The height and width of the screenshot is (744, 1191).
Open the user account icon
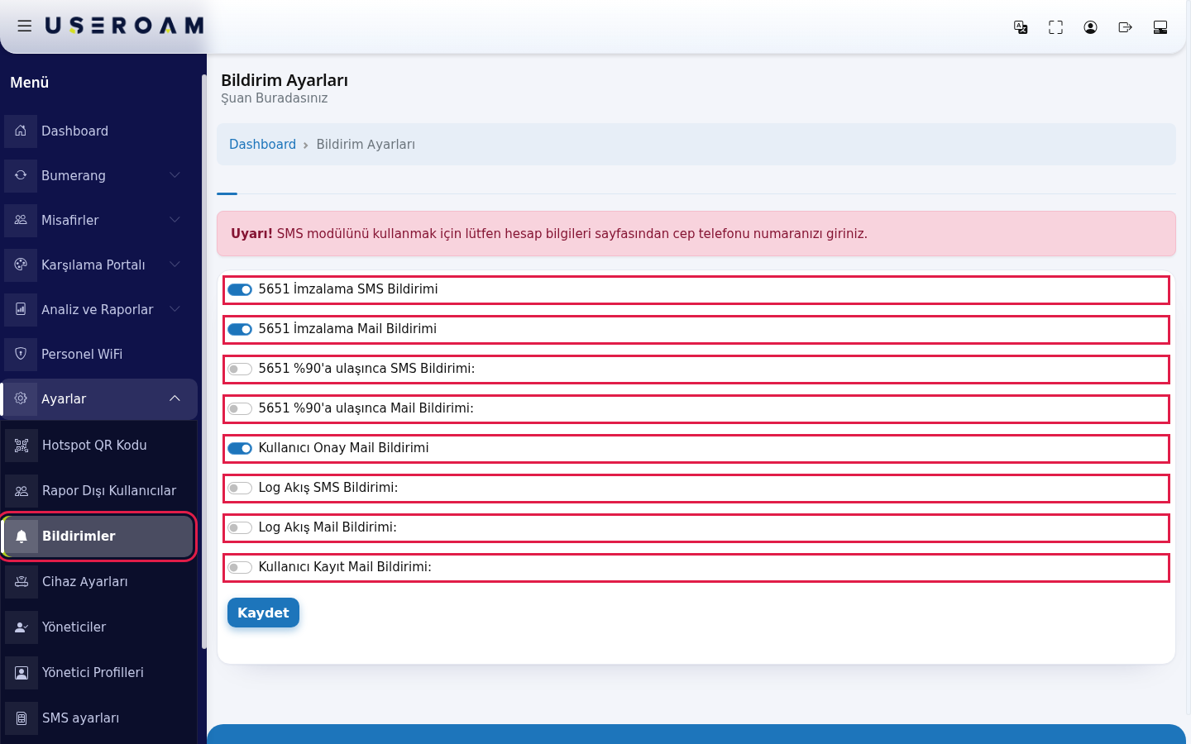click(1090, 27)
